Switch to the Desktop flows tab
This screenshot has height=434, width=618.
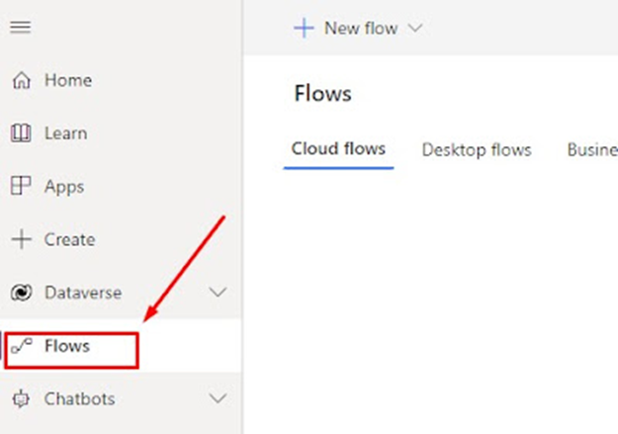477,150
